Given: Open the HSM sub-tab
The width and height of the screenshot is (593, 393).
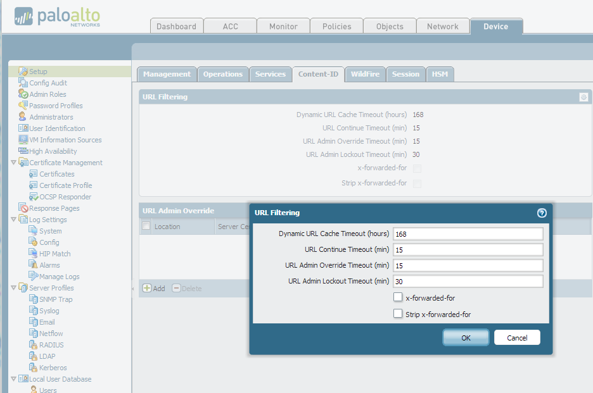Looking at the screenshot, I should pos(440,74).
